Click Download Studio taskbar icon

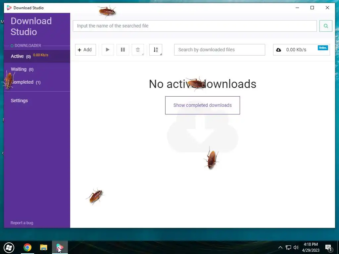60,247
